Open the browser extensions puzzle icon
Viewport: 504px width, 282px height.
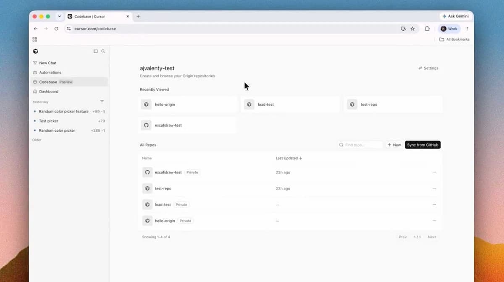tap(427, 29)
